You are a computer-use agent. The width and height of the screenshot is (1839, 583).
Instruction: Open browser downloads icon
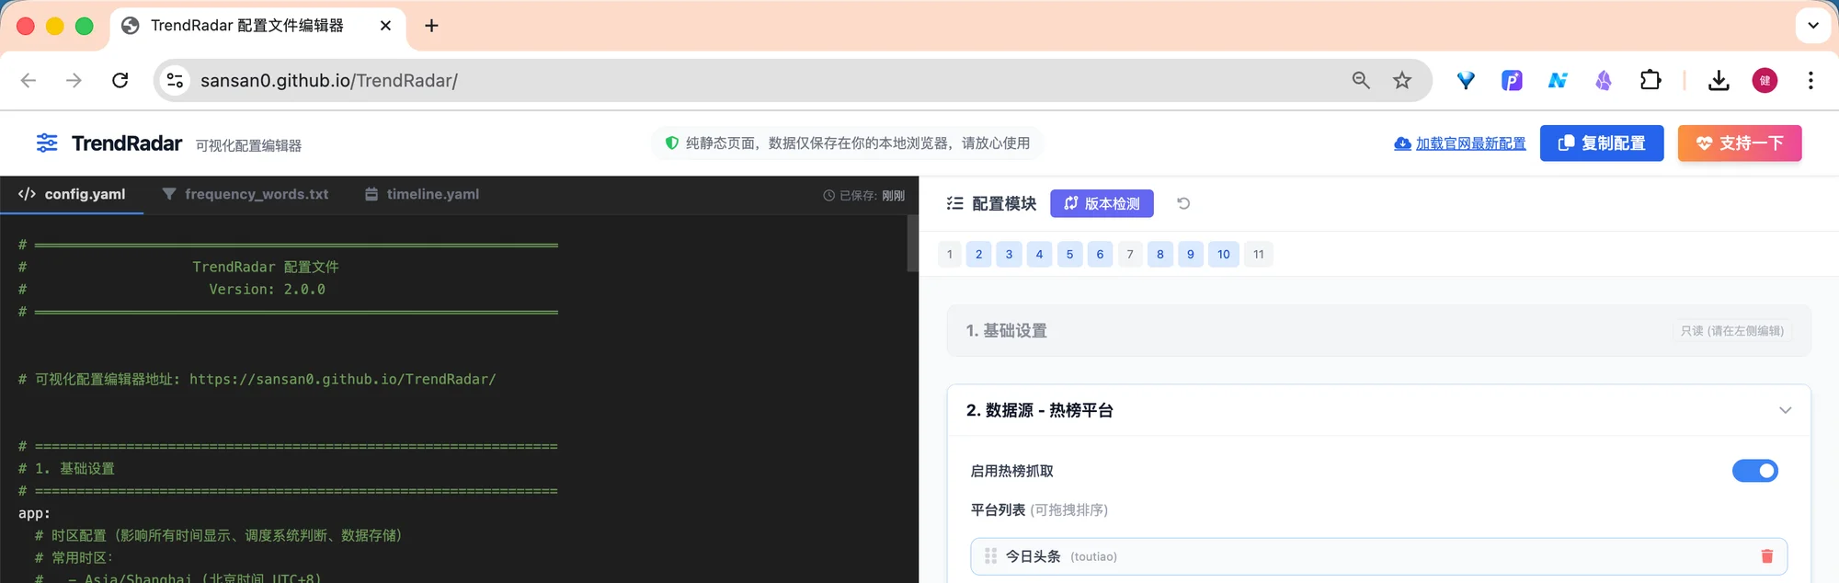click(x=1719, y=80)
